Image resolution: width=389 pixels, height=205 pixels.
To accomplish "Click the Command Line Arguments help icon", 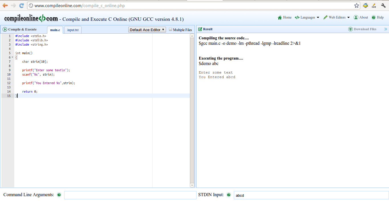I will click(59, 195).
